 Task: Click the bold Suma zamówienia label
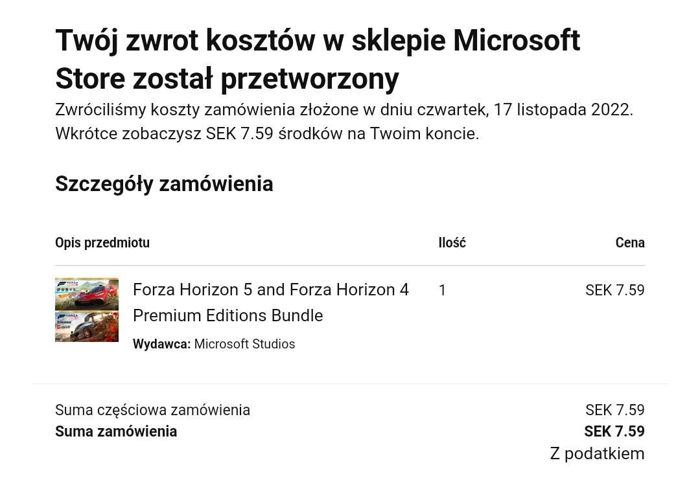click(x=116, y=431)
